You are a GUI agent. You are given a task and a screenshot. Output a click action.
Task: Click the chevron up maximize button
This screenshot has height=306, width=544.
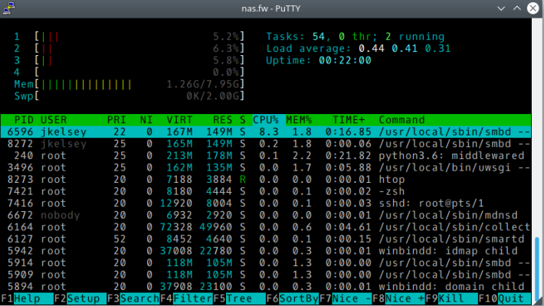[517, 8]
